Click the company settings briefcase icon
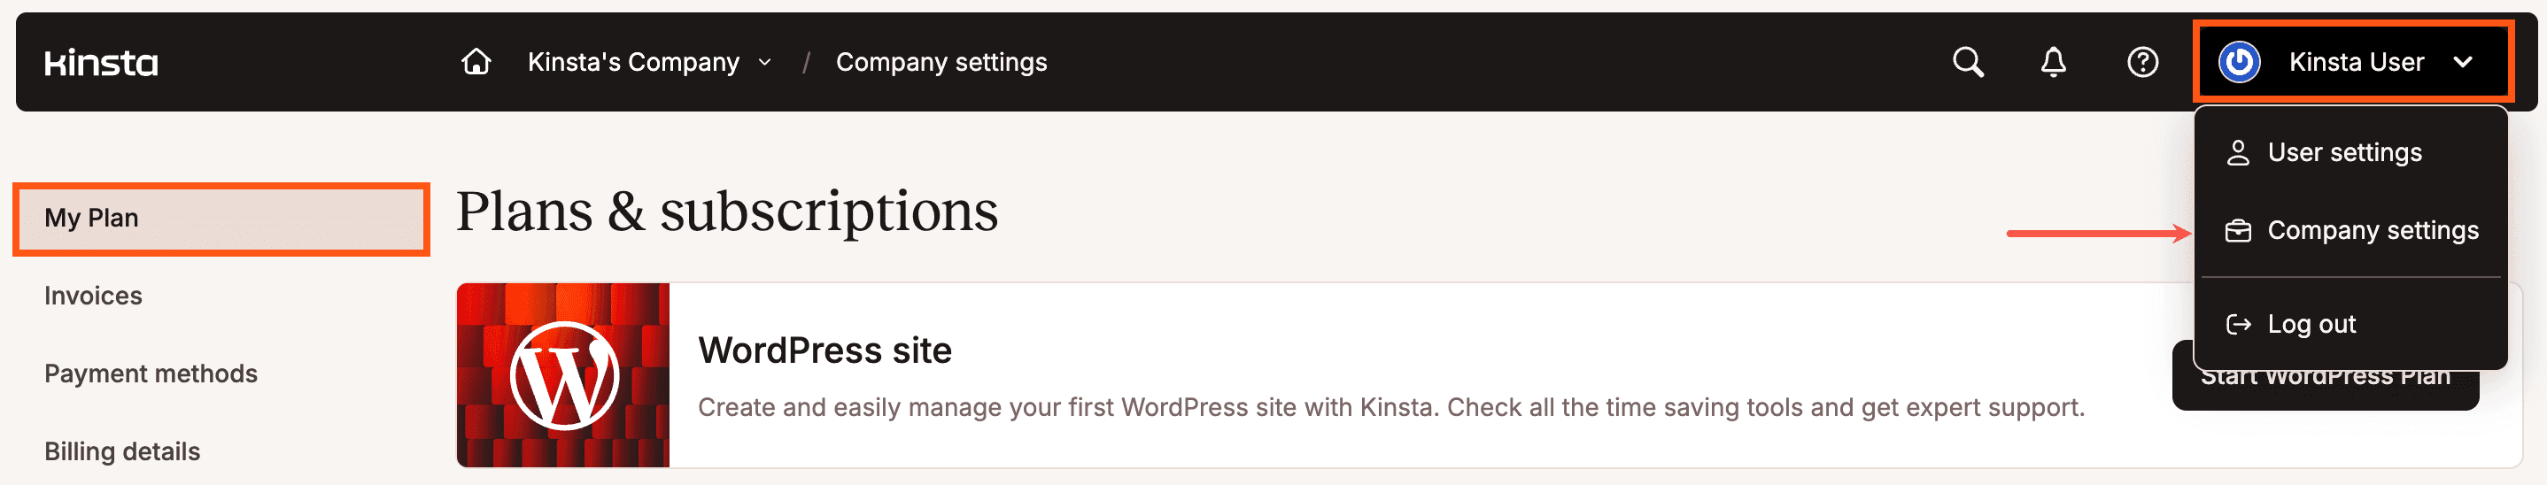This screenshot has width=2547, height=485. point(2238,231)
